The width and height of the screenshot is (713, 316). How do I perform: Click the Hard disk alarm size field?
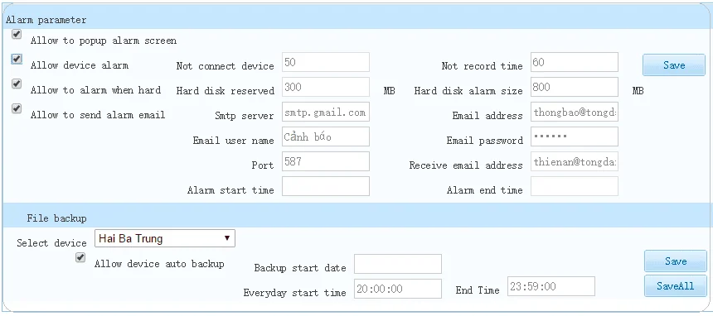[x=575, y=87]
